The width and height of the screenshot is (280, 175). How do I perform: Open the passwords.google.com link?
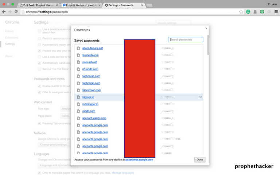(139, 160)
